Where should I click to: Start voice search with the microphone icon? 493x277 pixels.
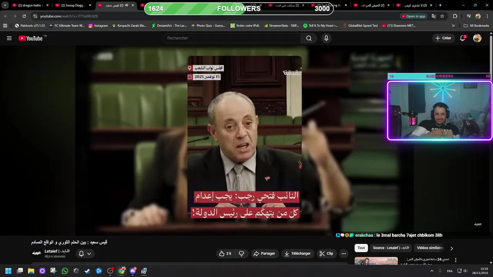[326, 38]
